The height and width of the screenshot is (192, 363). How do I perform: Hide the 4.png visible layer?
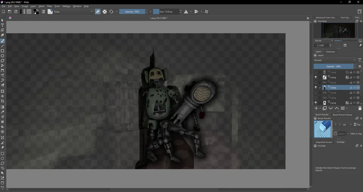(316, 77)
